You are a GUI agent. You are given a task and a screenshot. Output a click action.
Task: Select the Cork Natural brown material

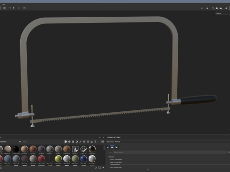click(67, 149)
